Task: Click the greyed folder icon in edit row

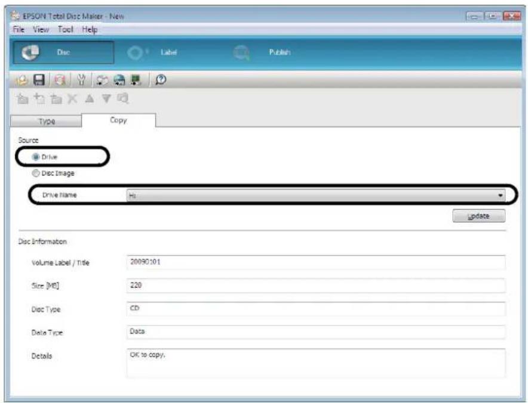Action: pos(23,98)
